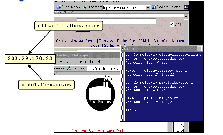223x135 pixels.
Task: Open the Mail Chris link
Action: [124, 130]
